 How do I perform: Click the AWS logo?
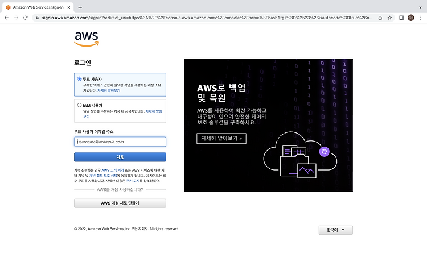pyautogui.click(x=87, y=39)
